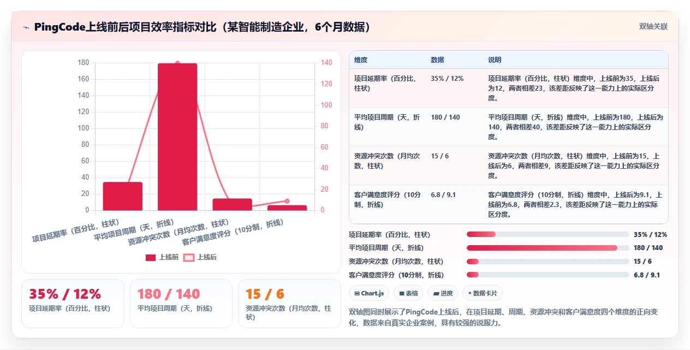Click the 资源冲突次数 progress bar
This screenshot has height=350, width=690.
(548, 262)
